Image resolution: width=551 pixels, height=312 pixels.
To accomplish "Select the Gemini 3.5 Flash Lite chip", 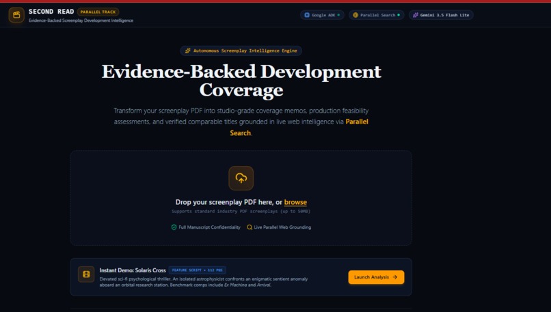I will pyautogui.click(x=441, y=15).
